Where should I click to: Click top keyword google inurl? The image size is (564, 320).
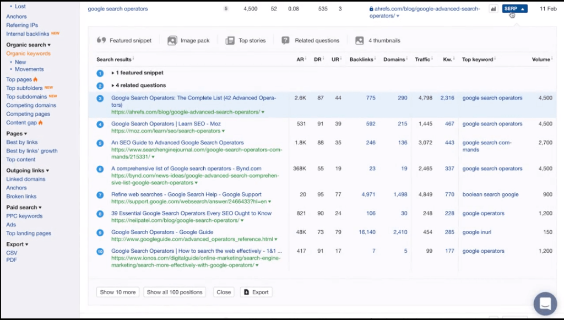pyautogui.click(x=476, y=232)
